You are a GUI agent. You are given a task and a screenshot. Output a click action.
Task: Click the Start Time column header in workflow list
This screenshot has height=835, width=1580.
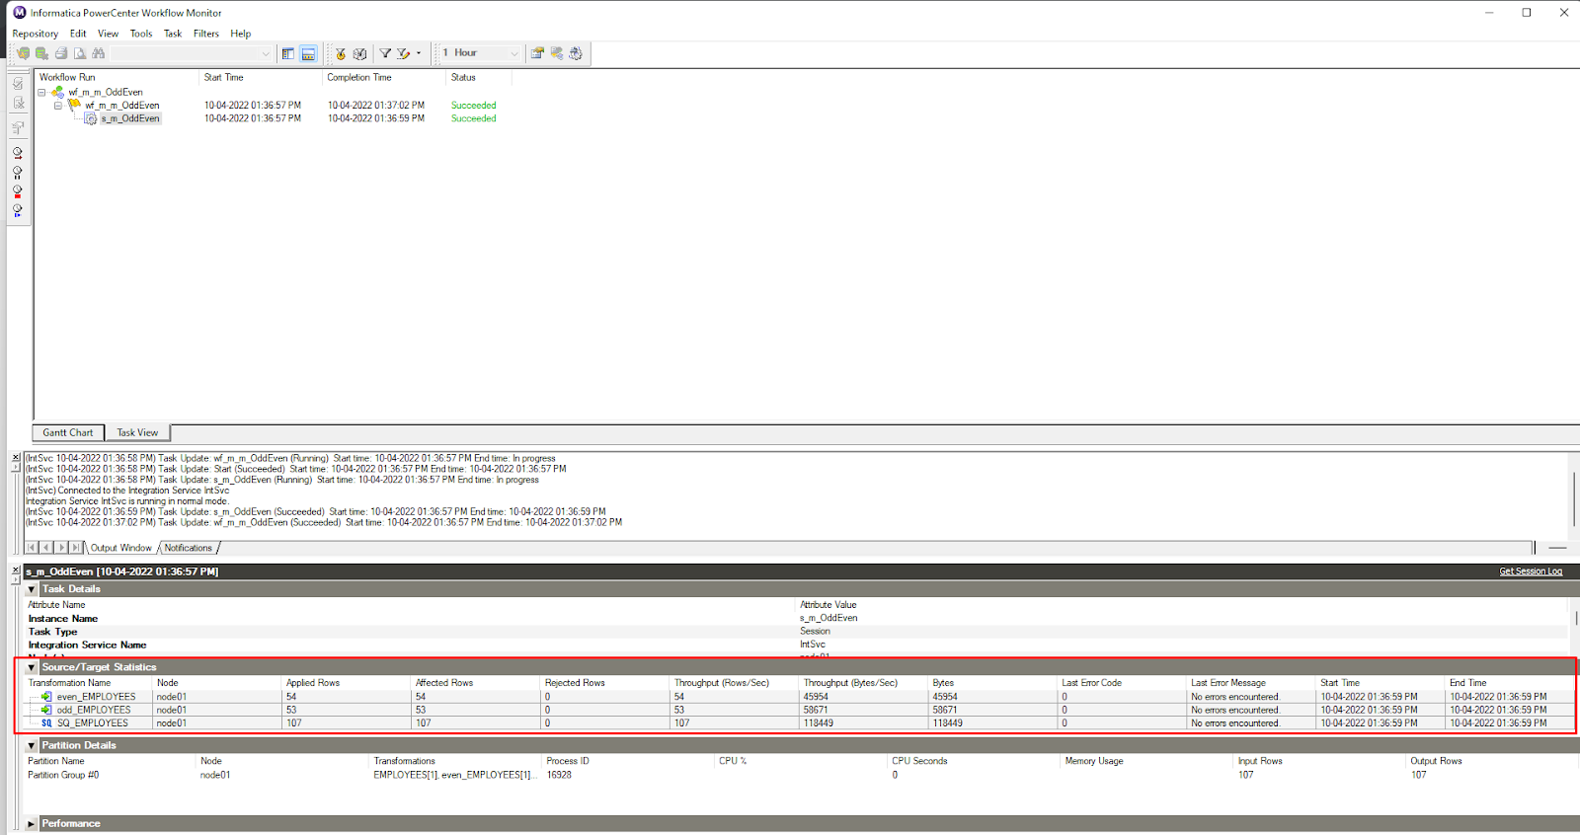click(261, 77)
